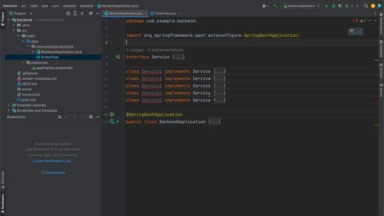Unfold the Service interface body
Screen dimensions: 384x216
[179, 57]
